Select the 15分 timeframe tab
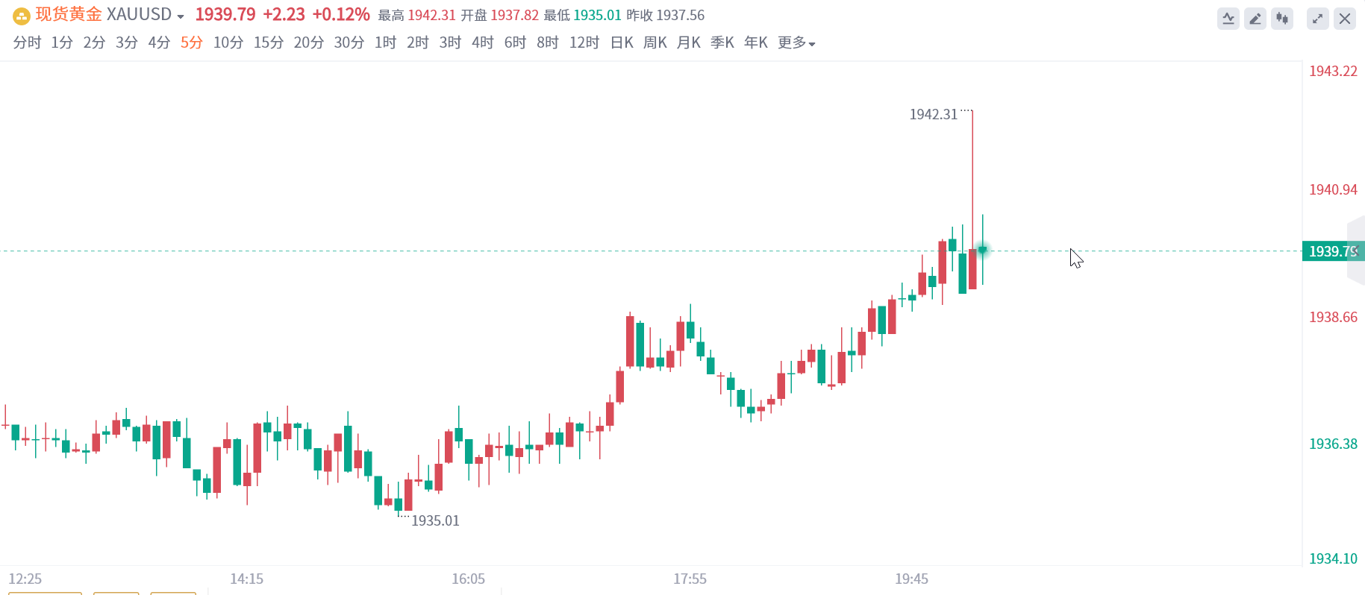 269,42
